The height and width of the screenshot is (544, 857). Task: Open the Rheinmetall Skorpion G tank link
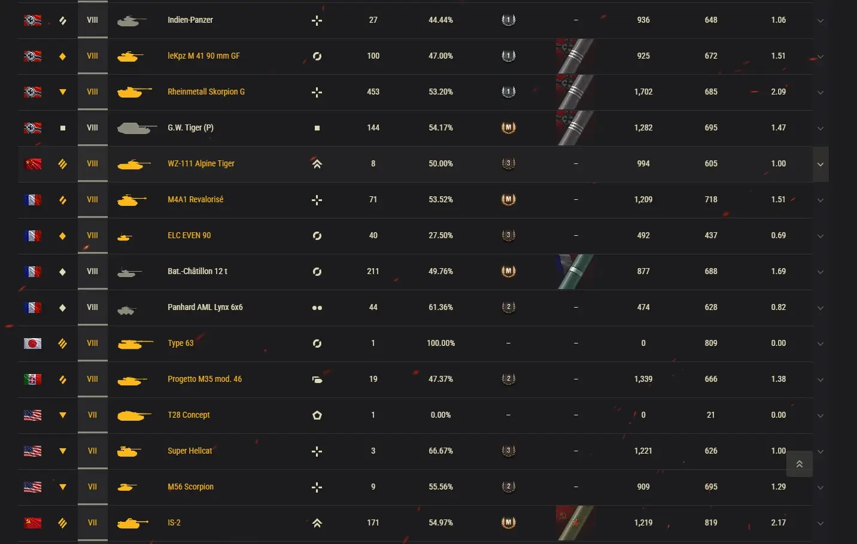(206, 92)
